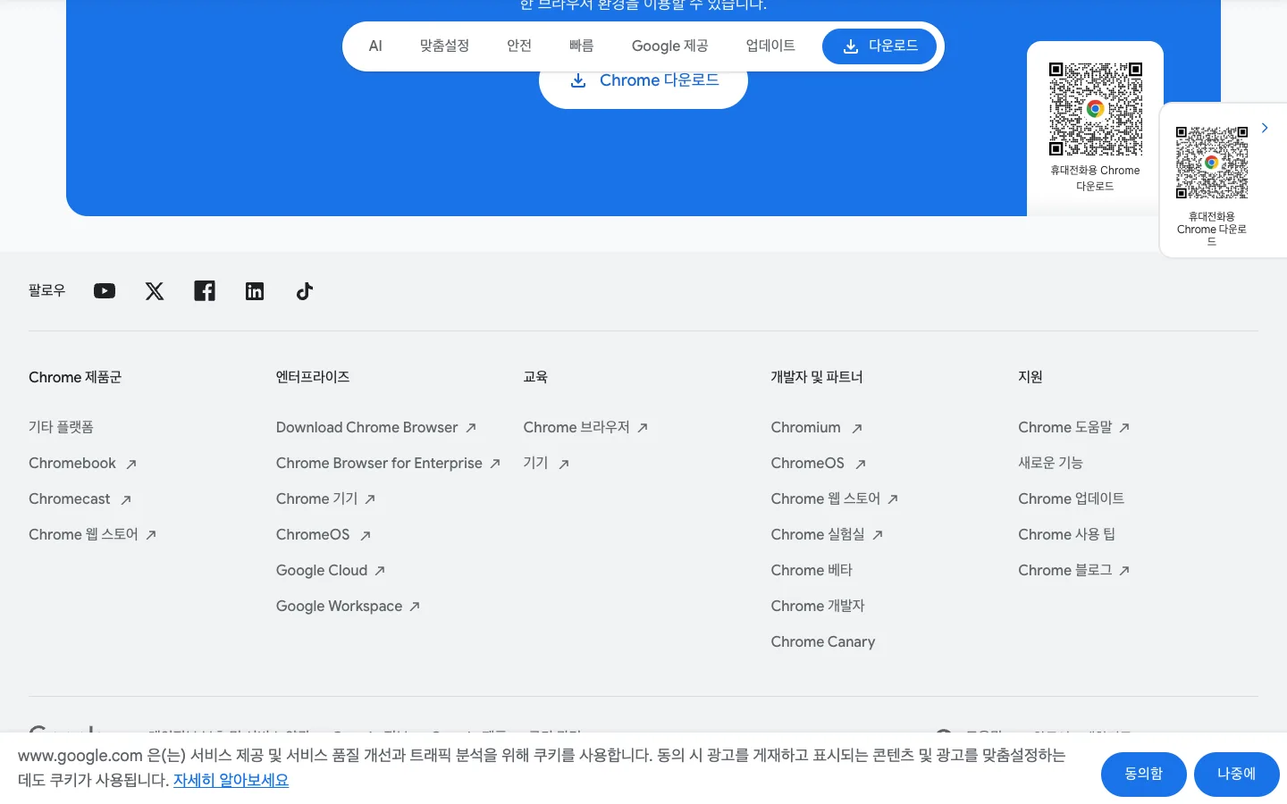Dismiss cookies with 나중에 button

click(1237, 774)
